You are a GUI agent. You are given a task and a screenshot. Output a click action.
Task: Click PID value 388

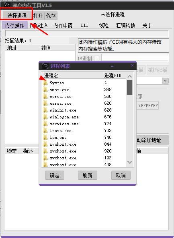click(x=108, y=90)
